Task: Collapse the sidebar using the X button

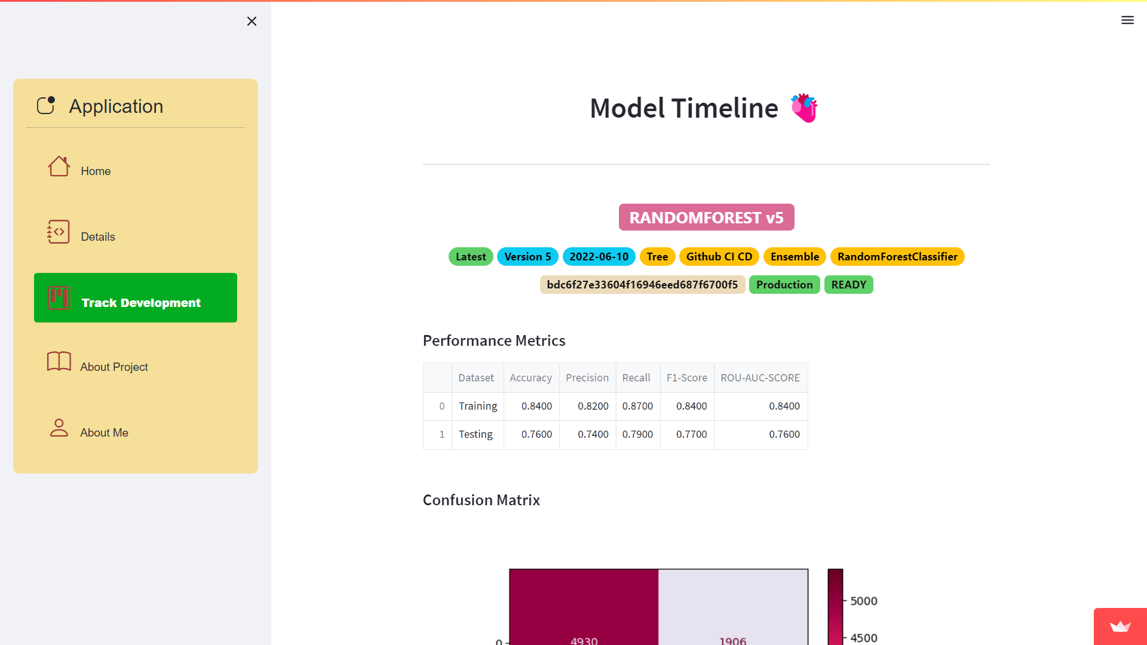Action: (x=252, y=21)
